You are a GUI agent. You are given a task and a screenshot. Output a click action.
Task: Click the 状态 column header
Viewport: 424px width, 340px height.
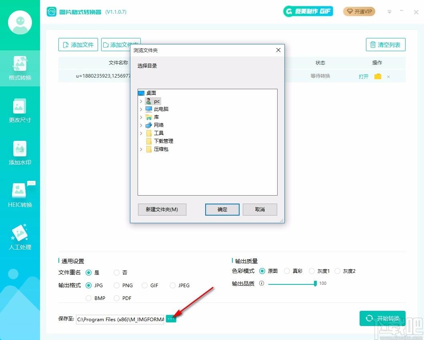tap(320, 62)
